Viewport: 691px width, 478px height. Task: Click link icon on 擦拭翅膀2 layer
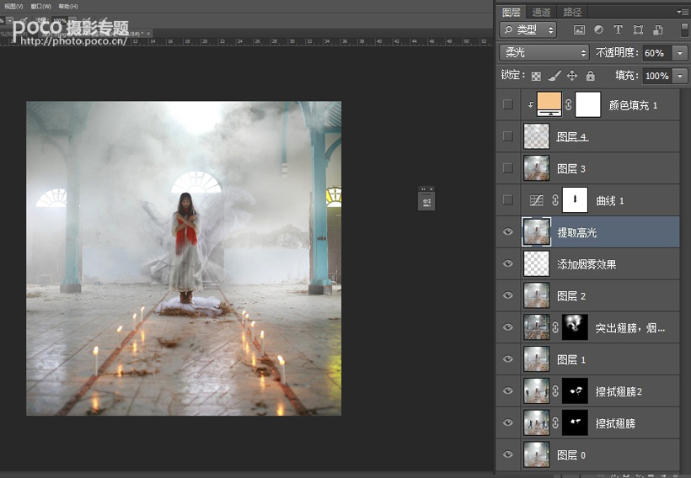click(x=555, y=390)
